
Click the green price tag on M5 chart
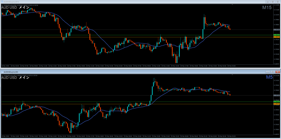pyautogui.click(x=277, y=101)
